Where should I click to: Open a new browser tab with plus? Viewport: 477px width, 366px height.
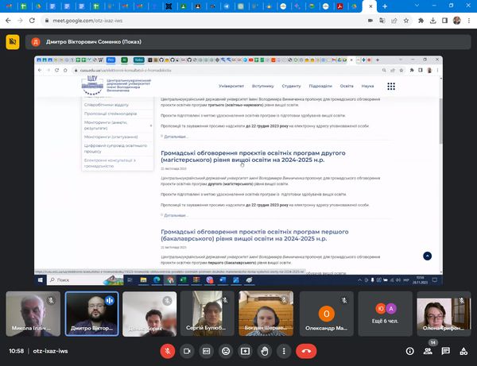coord(385,6)
